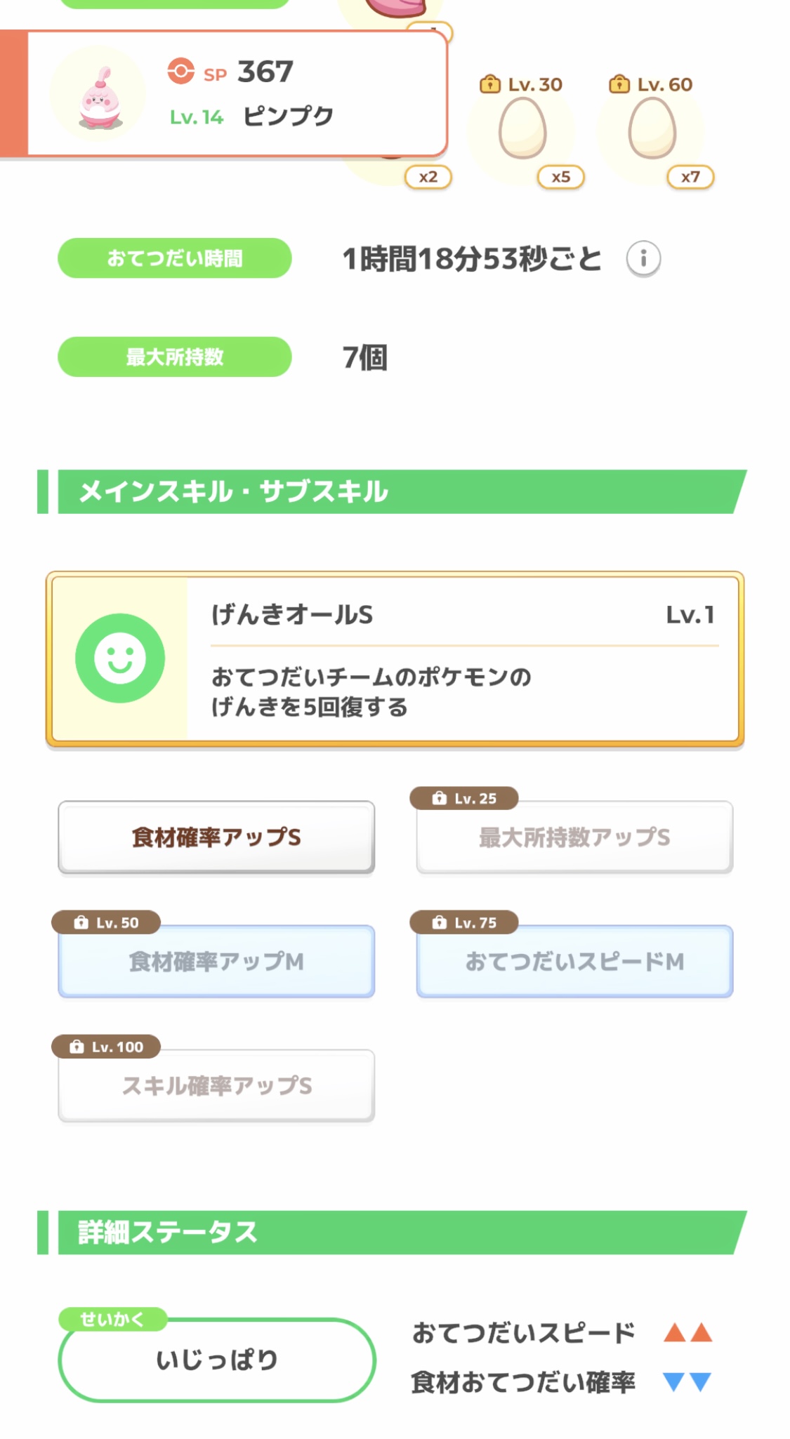Screen dimensions: 790x1439
Task: Select the locked スキル確率アップS sub skill
Action: pyautogui.click(x=216, y=1086)
